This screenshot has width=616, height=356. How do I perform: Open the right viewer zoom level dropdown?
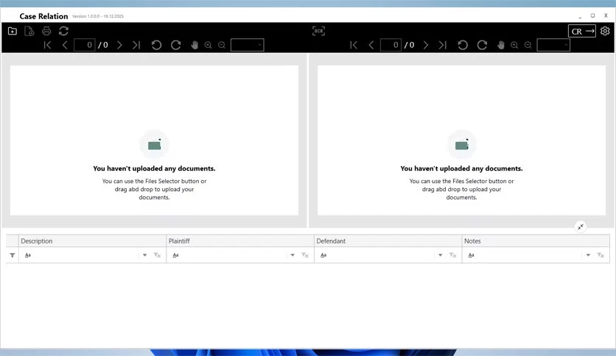553,45
